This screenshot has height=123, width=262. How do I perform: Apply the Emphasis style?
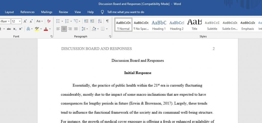(x=248, y=24)
